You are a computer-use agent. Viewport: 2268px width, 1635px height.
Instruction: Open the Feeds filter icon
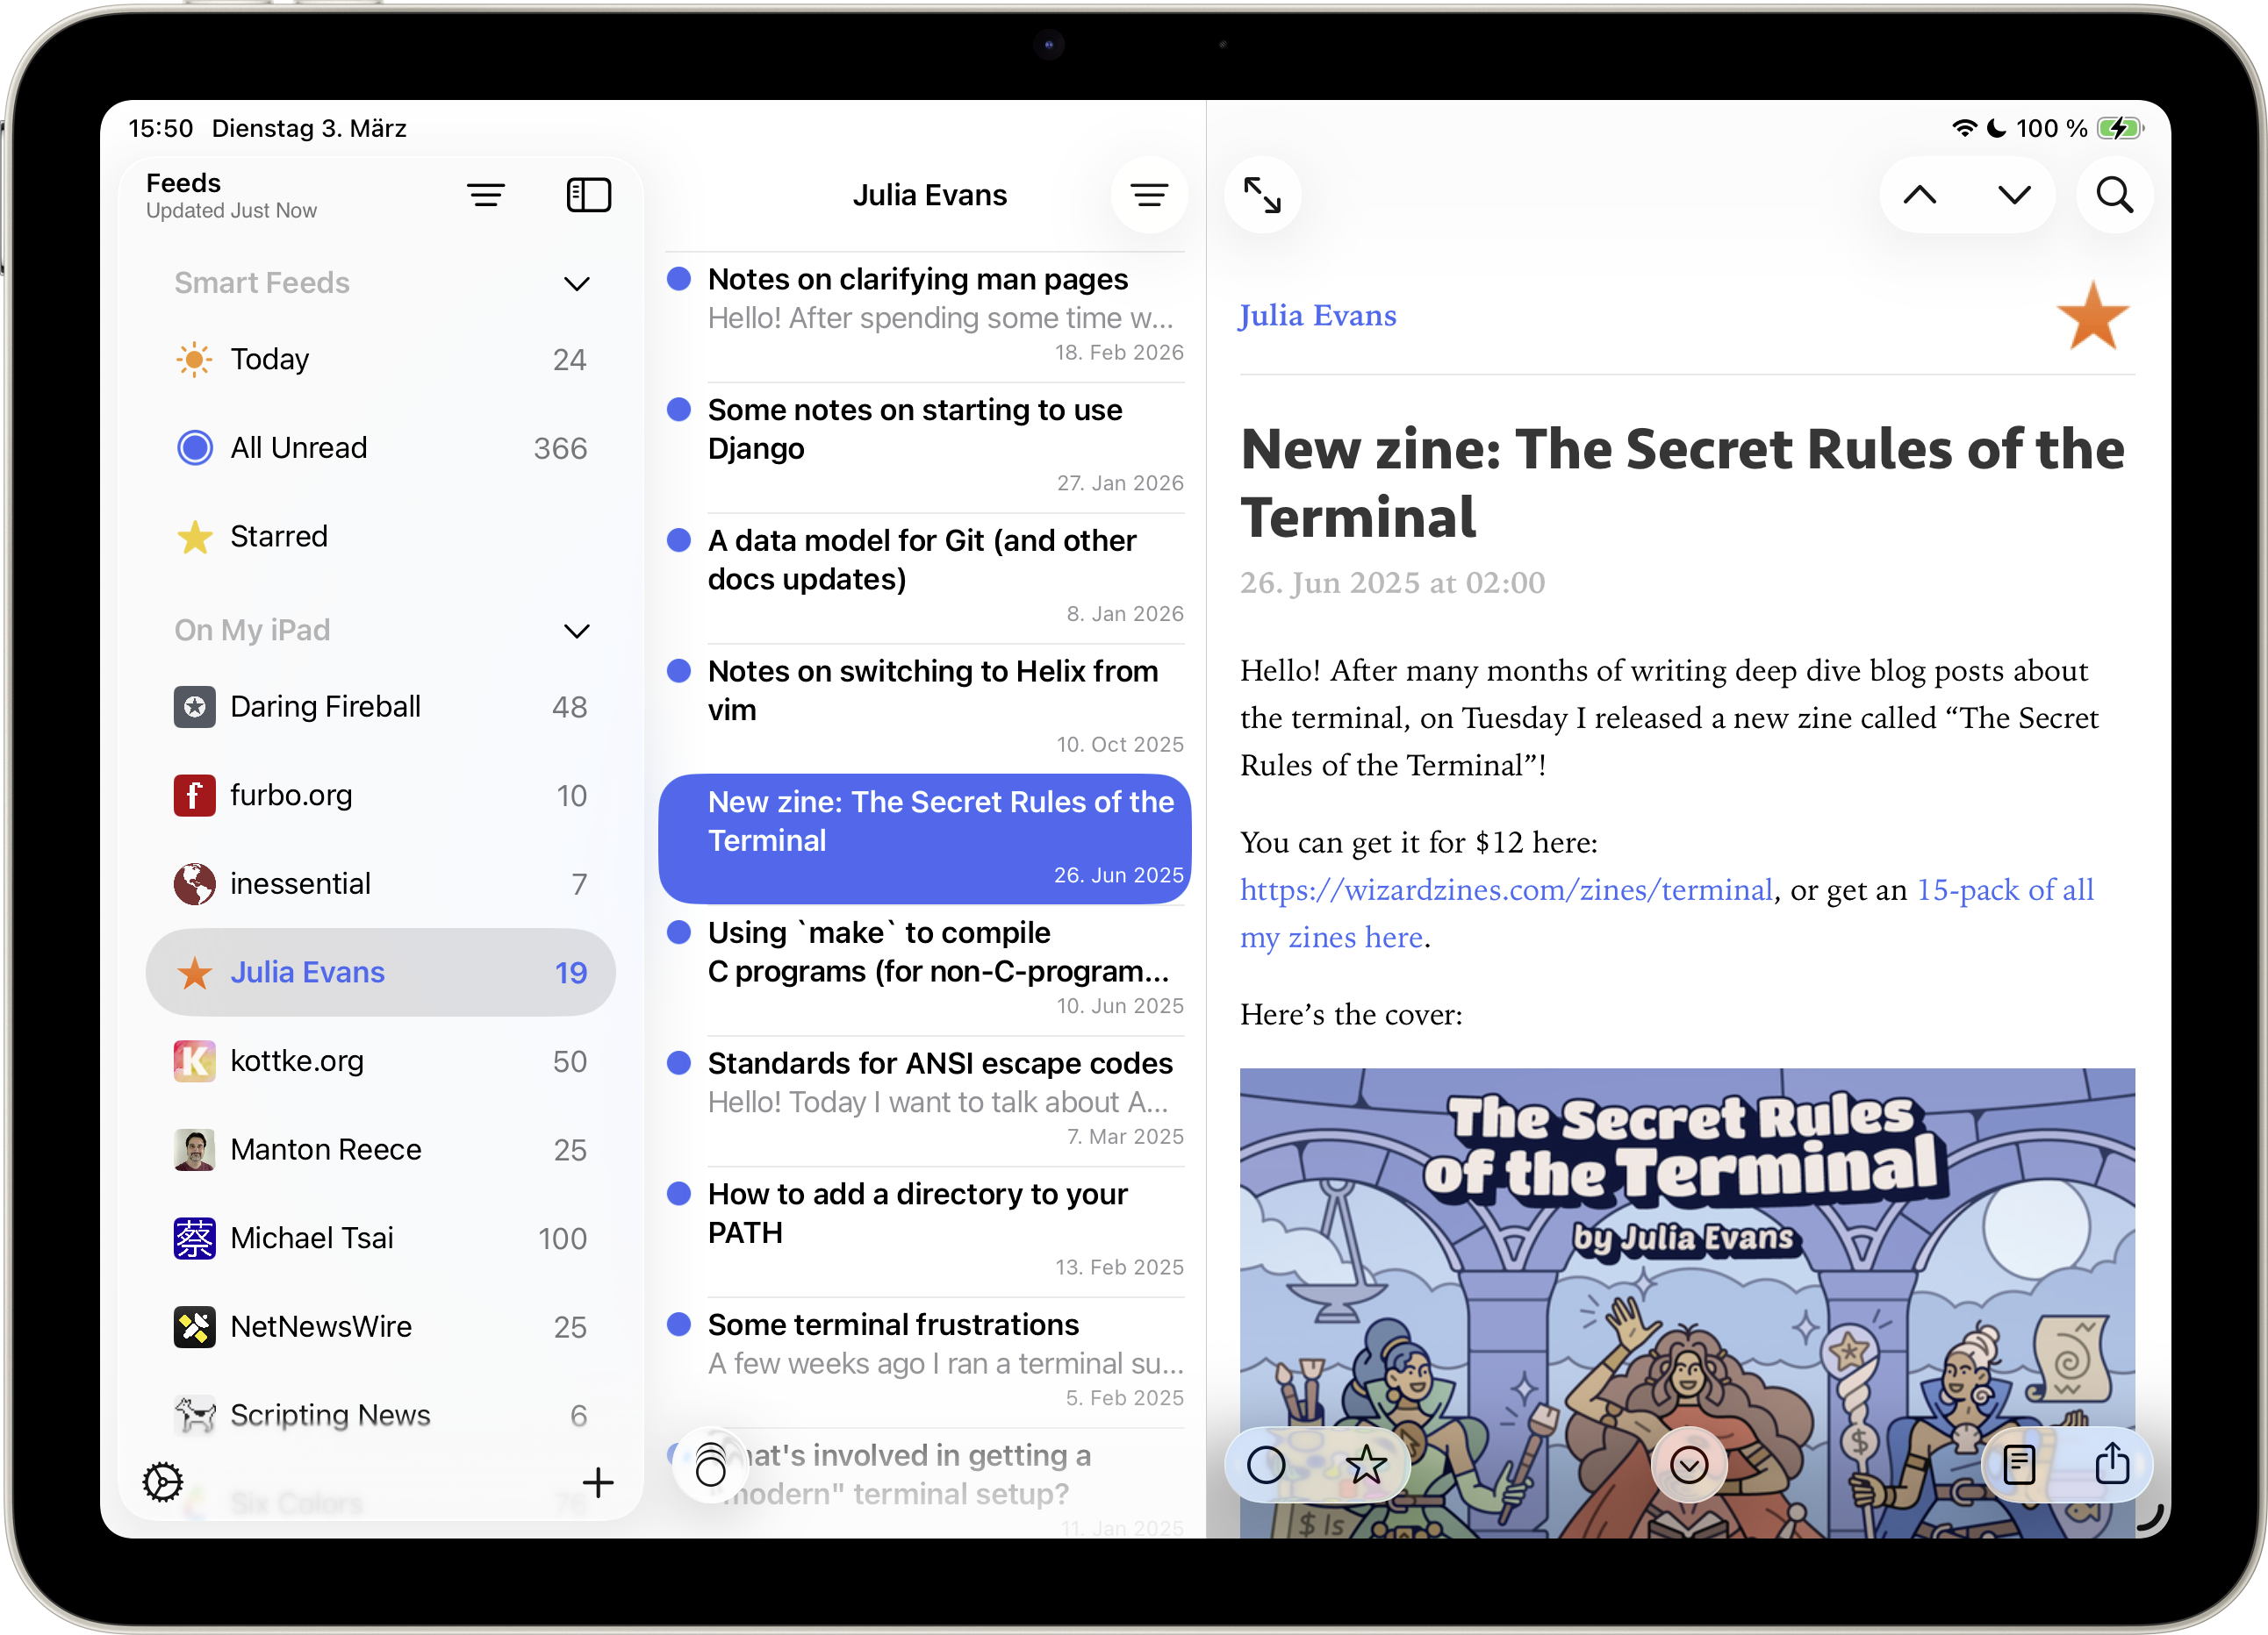(486, 195)
